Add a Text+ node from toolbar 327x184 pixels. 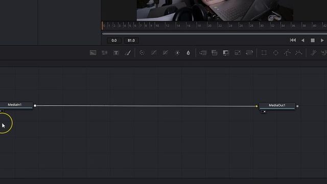(116, 53)
